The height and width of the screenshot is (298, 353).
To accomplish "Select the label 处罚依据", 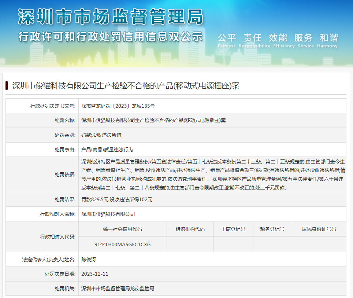I will tap(65, 175).
